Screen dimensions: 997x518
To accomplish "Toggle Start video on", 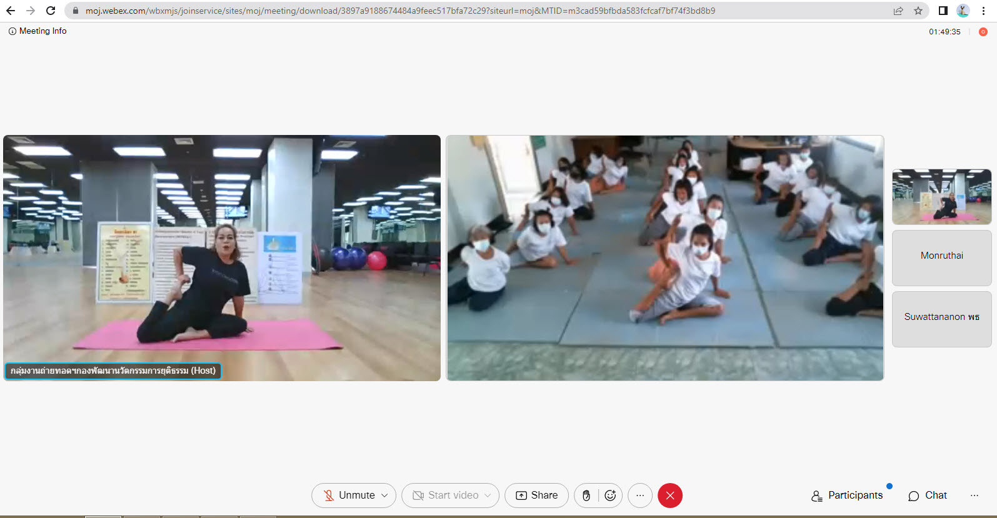I will pyautogui.click(x=445, y=496).
